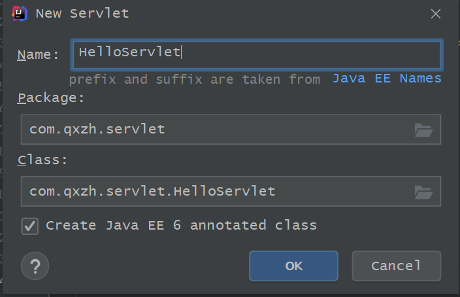
Task: Click the New Servlet title bar text
Action: (82, 13)
